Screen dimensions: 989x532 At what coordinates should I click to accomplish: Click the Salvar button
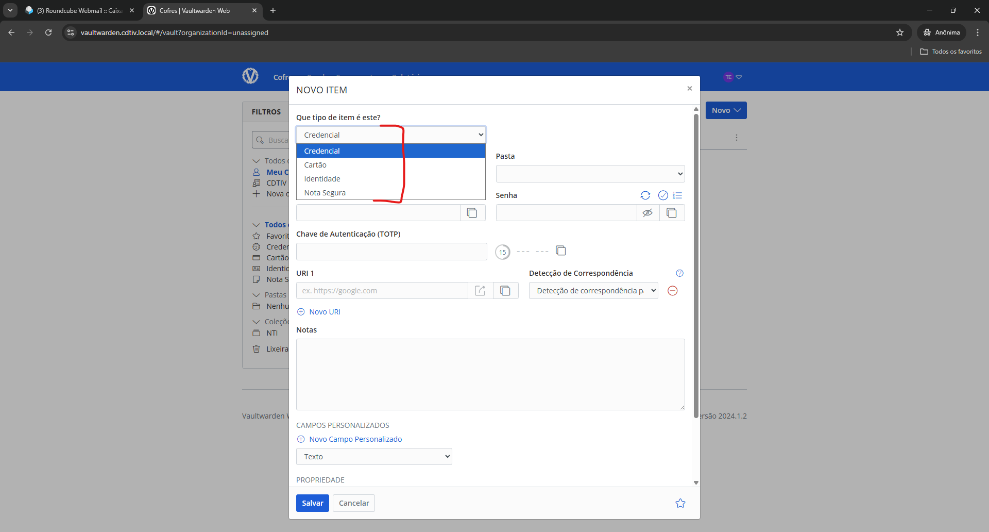312,503
